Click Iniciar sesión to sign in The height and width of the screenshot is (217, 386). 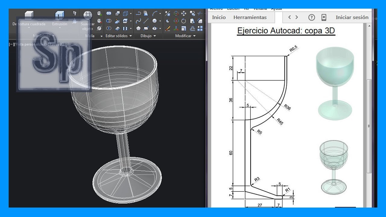click(352, 17)
